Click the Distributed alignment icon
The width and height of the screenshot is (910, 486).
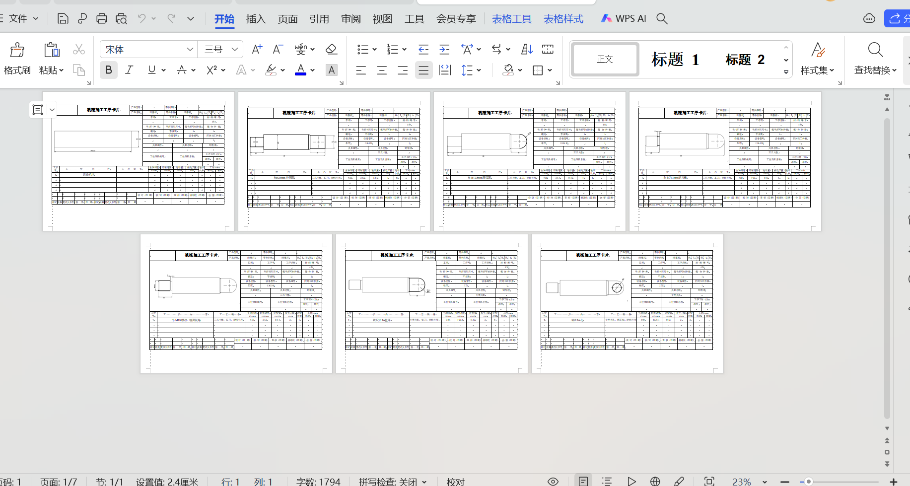point(445,70)
